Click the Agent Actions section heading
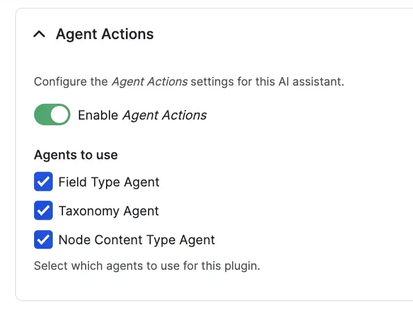 104,34
